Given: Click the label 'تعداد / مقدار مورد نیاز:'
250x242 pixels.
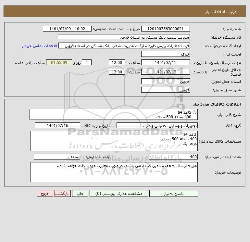Looking at the screenshot, I should [223, 157].
